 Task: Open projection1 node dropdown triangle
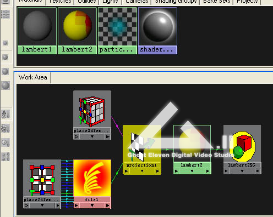pos(142,171)
